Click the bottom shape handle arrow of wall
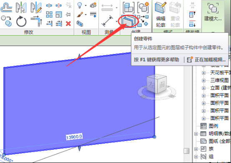 click(x=79, y=148)
